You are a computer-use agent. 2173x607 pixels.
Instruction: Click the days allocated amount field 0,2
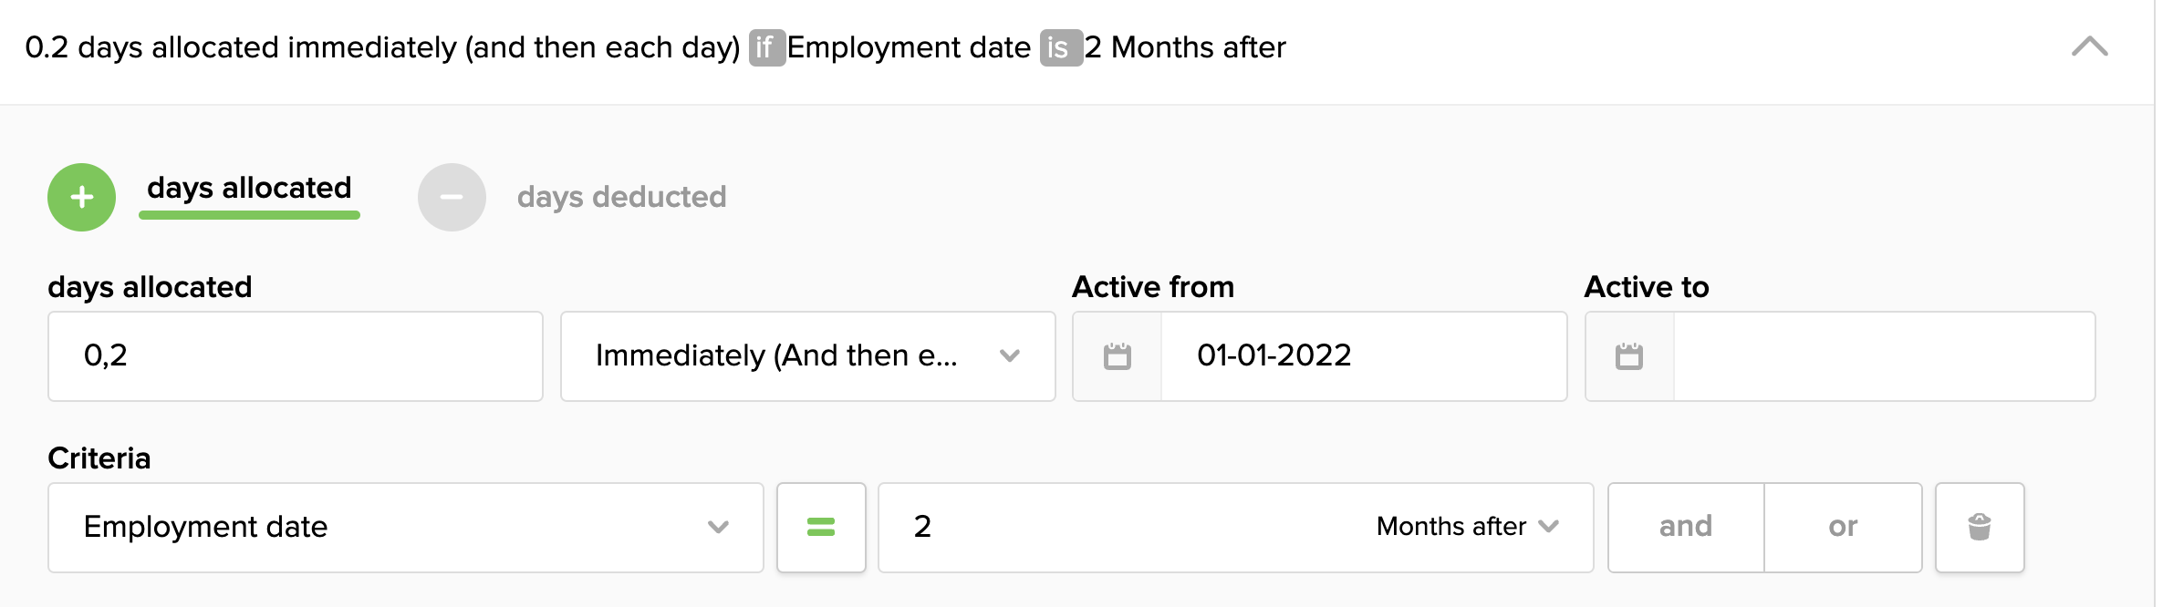click(x=295, y=356)
